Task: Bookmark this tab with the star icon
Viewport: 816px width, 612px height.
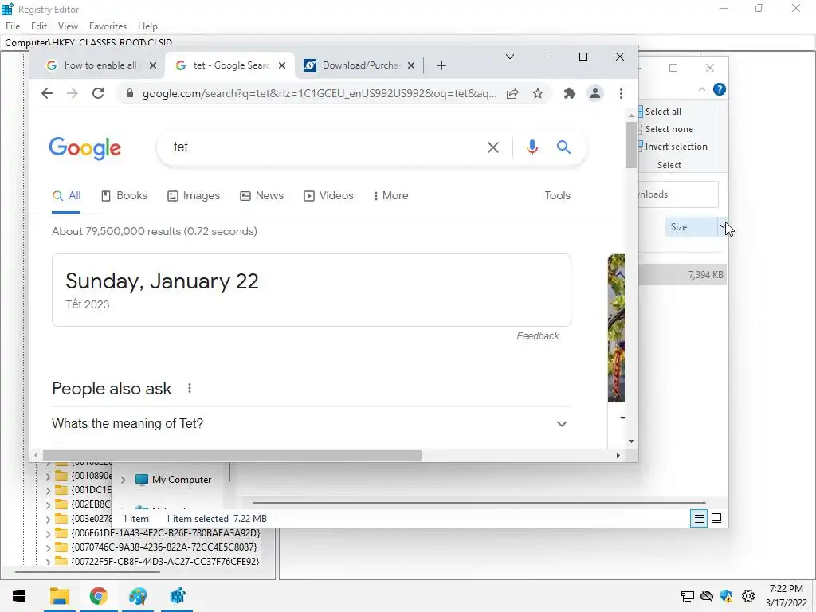Action: (538, 93)
